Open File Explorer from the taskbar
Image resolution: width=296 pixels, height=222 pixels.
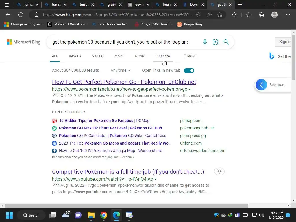pyautogui.click(x=91, y=215)
